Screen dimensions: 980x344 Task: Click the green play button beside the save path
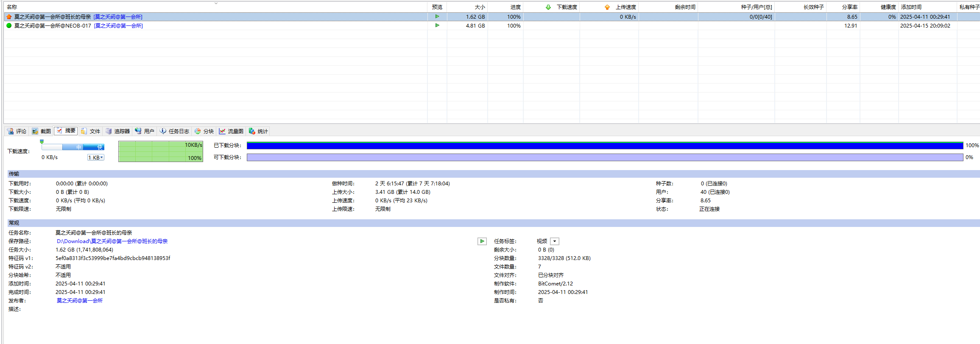pos(482,241)
